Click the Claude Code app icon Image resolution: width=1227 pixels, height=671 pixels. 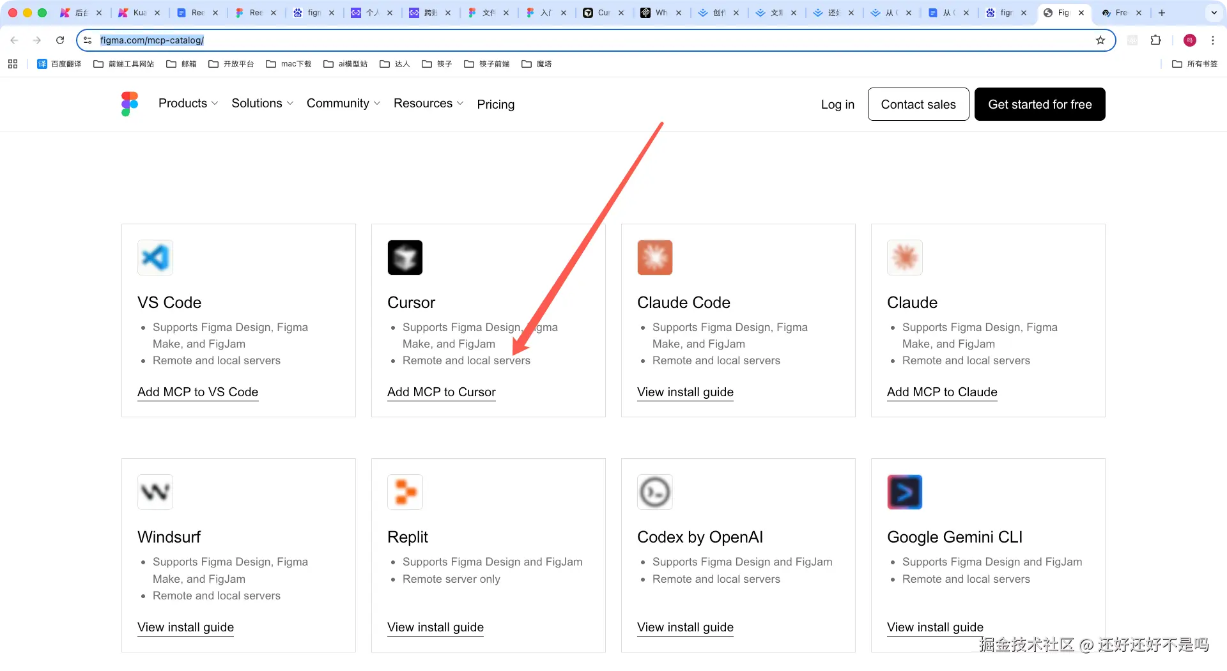pos(655,258)
